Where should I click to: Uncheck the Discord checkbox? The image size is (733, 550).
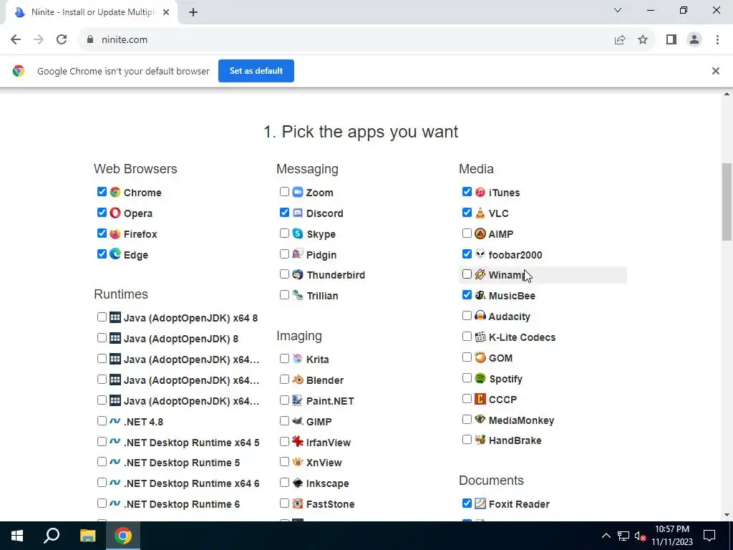click(284, 212)
